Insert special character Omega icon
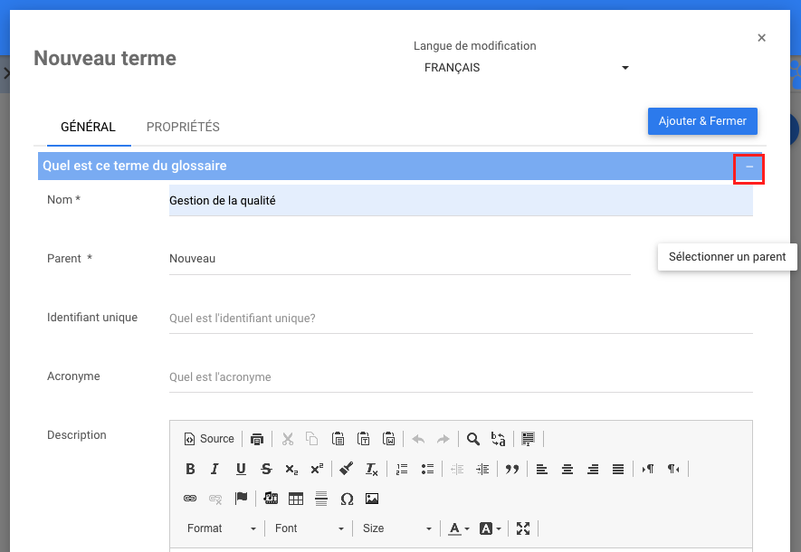Screen dimensions: 801x552 347,499
